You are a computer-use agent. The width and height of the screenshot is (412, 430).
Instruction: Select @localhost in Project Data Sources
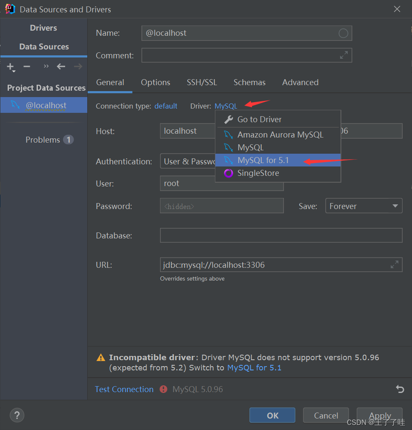44,105
